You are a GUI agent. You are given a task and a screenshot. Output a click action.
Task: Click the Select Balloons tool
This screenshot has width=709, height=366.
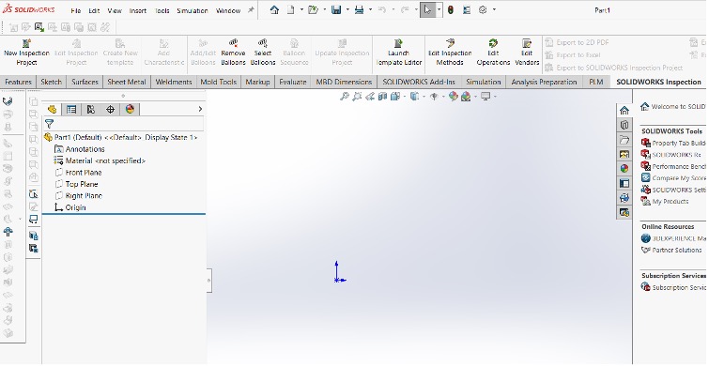click(x=263, y=53)
